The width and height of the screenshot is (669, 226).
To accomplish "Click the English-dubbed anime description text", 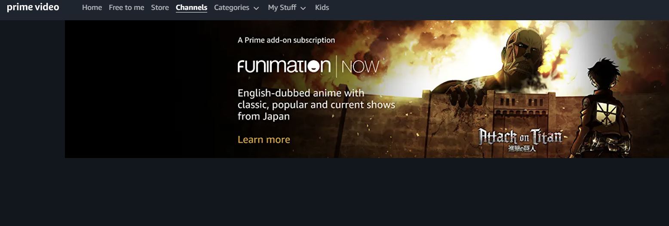I will point(316,105).
